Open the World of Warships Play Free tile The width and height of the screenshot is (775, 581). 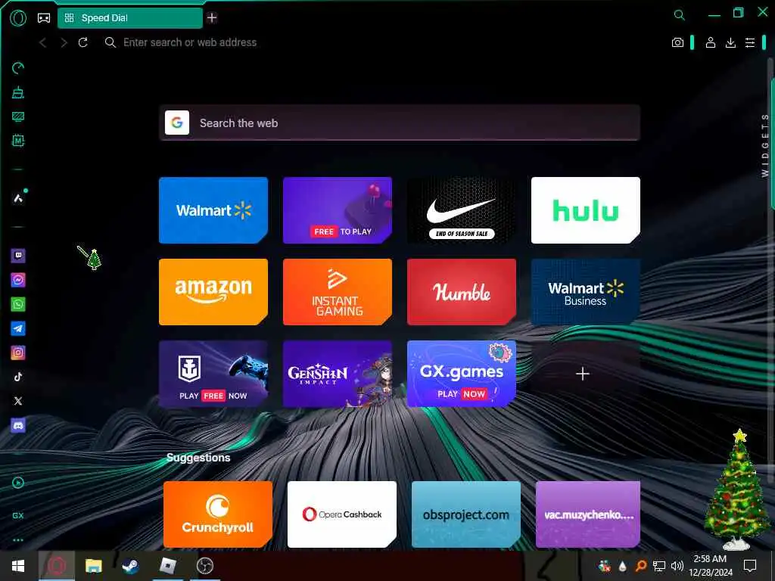pos(213,374)
